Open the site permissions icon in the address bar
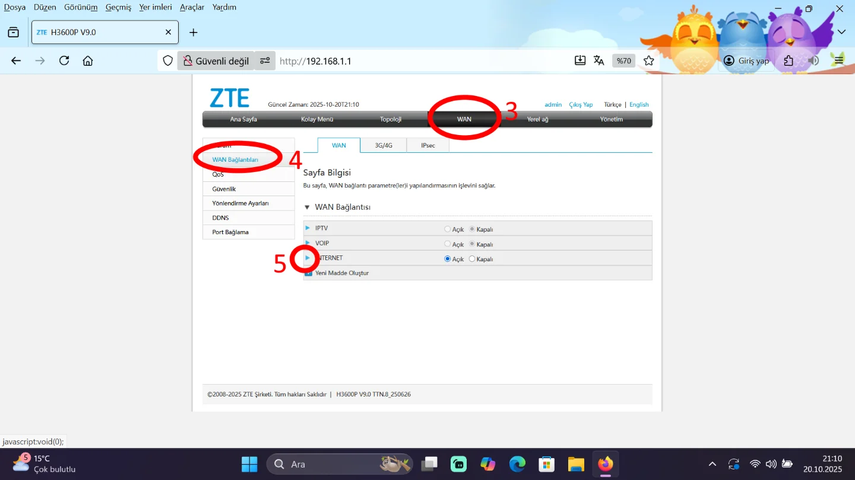This screenshot has width=855, height=480. tap(265, 60)
